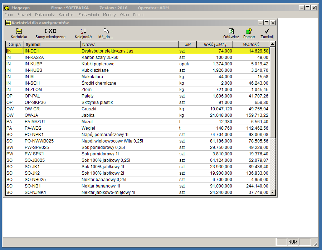Click the vertical scrollbar thumb in table
Screen dimensions: 322x250
coord(273,92)
